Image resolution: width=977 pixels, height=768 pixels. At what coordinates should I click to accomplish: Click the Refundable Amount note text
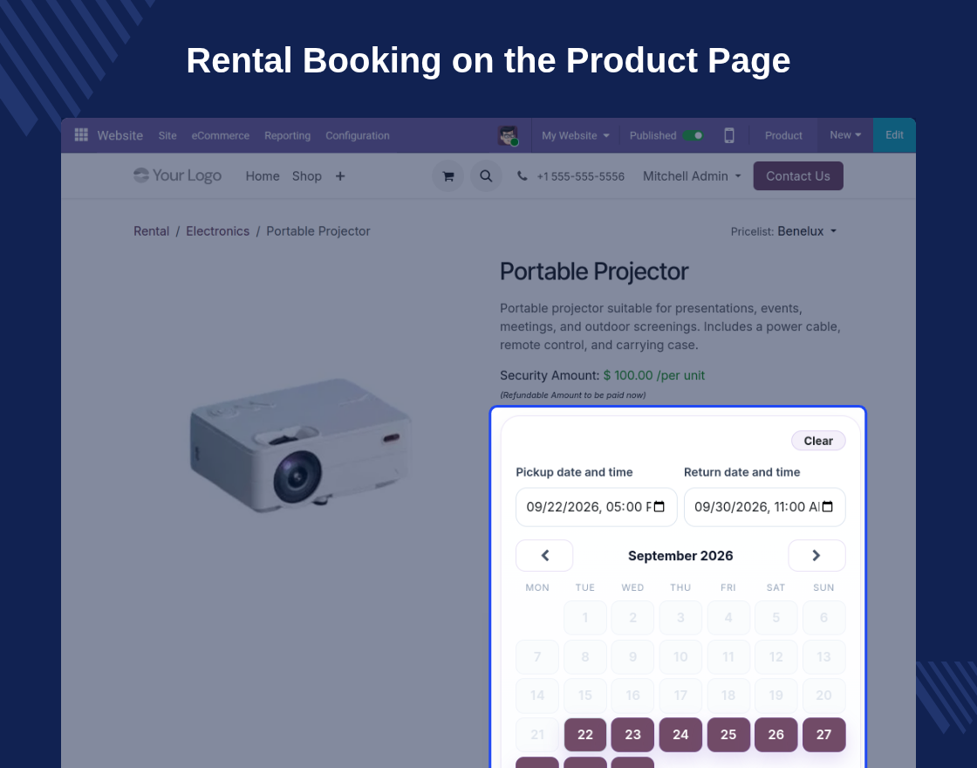pos(572,395)
